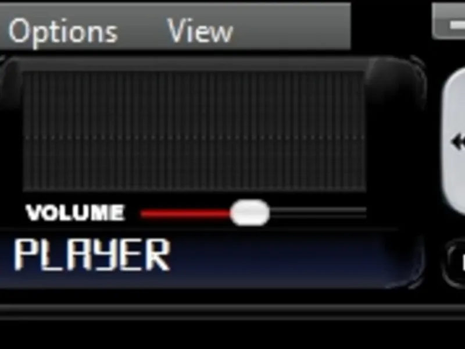
Task: Click the silver transport control pad
Action: (x=454, y=141)
